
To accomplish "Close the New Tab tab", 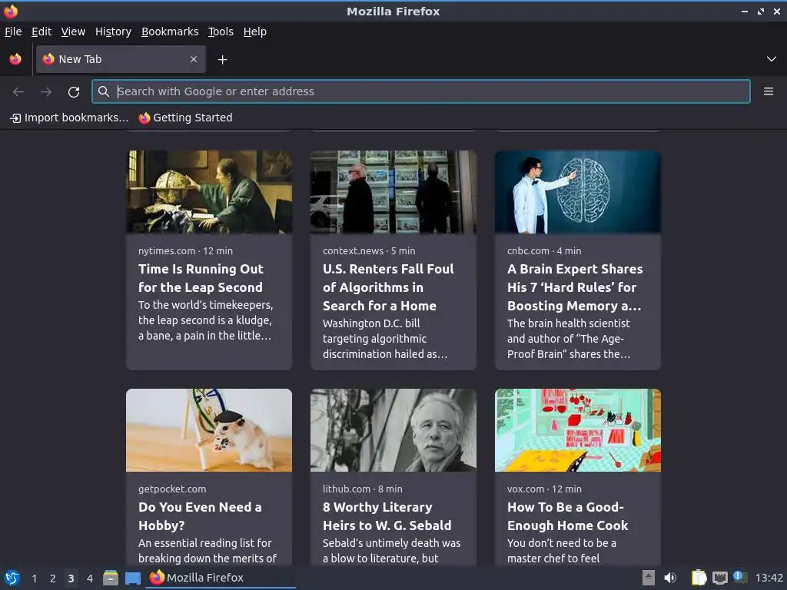I will (194, 59).
